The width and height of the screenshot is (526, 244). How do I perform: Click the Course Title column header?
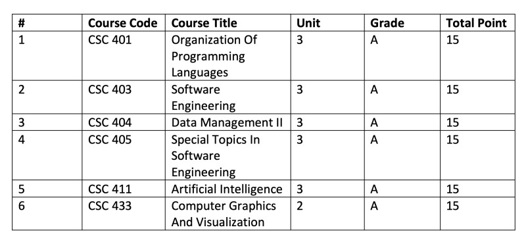[x=204, y=23]
